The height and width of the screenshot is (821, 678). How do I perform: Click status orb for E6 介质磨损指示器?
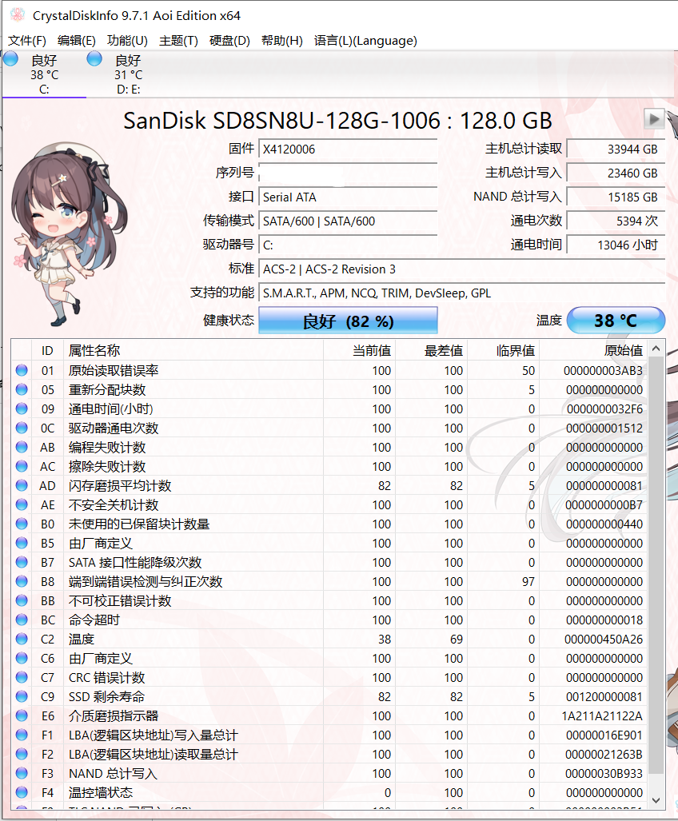pyautogui.click(x=22, y=715)
